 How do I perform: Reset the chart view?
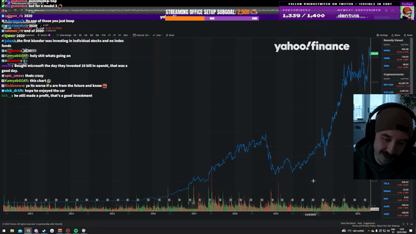408,35
